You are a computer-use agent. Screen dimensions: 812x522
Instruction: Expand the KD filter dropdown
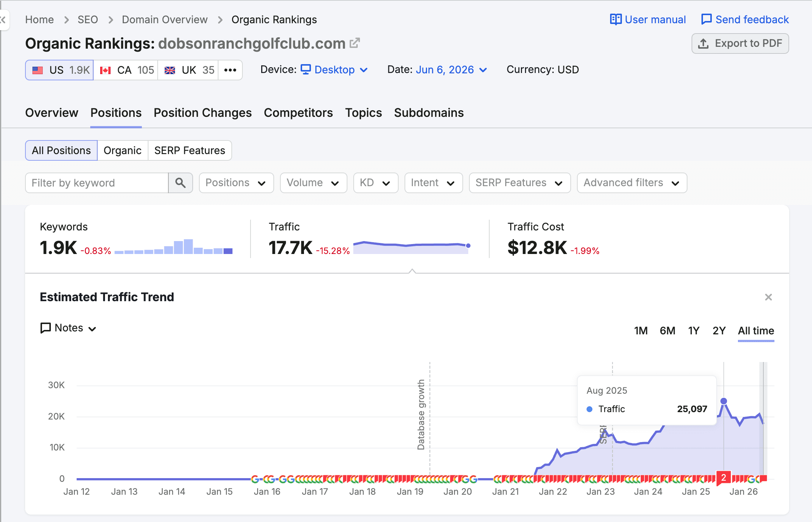click(x=376, y=183)
